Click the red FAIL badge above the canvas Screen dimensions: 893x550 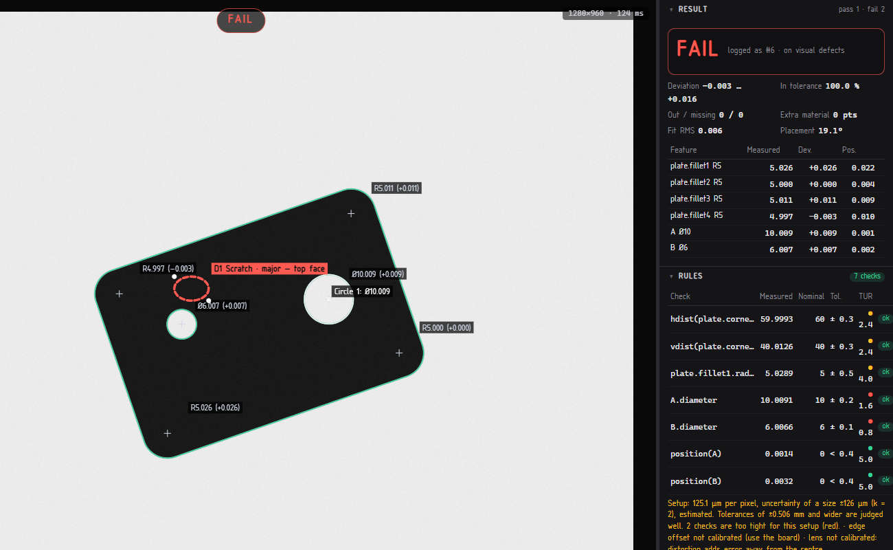(240, 20)
